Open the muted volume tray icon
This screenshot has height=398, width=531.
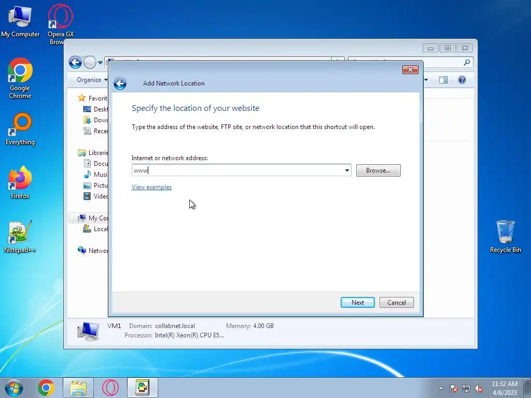click(x=479, y=388)
